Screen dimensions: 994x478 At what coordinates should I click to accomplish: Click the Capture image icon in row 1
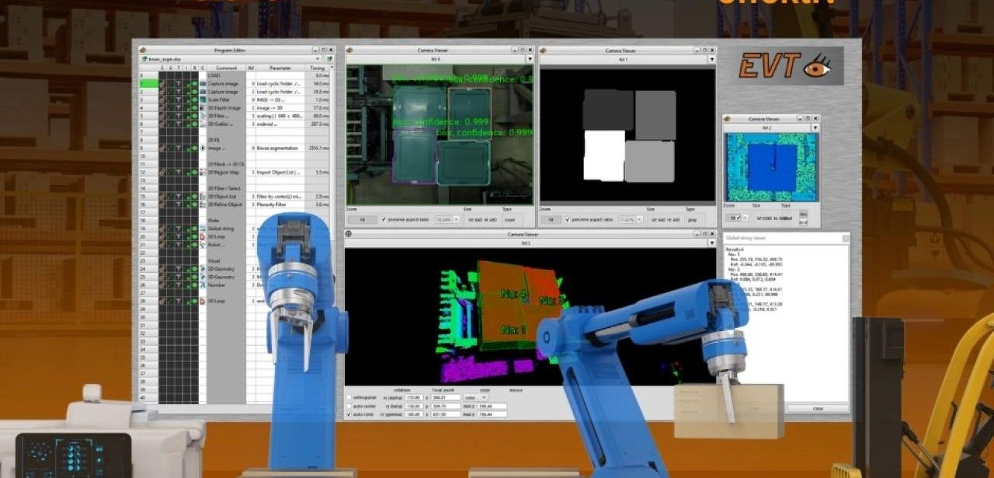click(203, 84)
